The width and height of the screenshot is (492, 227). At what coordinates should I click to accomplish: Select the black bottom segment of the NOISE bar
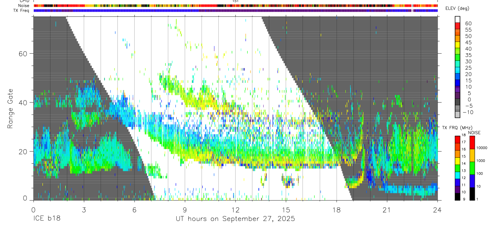pos(472,194)
